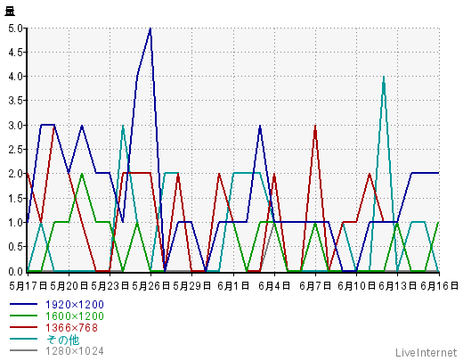Click the 5月20日 x-axis date label
Image resolution: width=463 pixels, height=361 pixels.
(69, 286)
